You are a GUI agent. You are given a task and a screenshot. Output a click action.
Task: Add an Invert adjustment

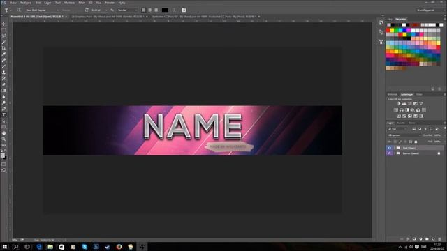point(399,116)
